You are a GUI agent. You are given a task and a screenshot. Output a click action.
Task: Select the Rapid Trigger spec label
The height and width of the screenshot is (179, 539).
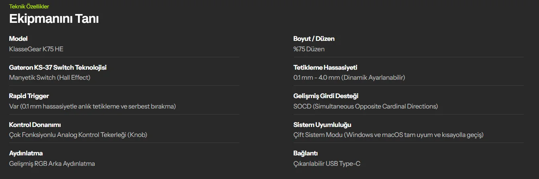[29, 96]
